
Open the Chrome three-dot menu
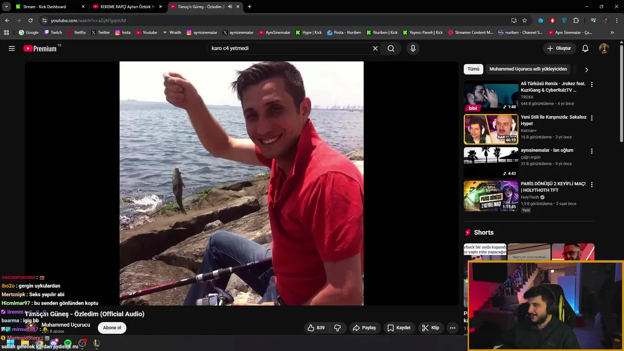617,20
